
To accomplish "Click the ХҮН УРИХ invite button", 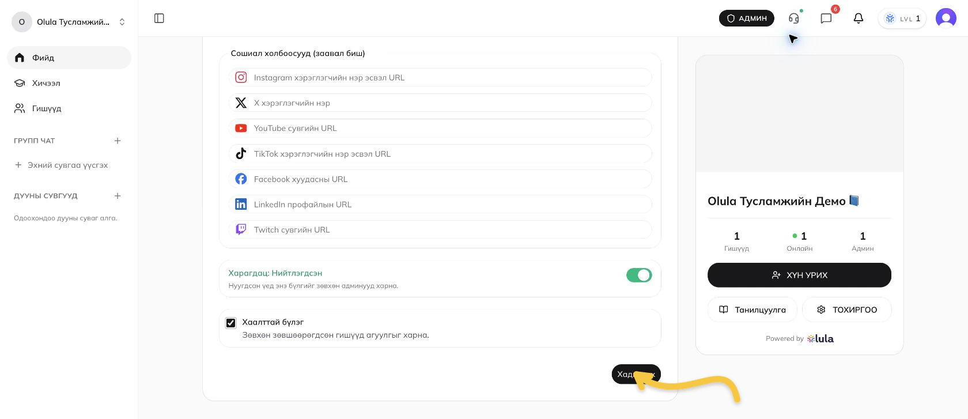I will 799,275.
